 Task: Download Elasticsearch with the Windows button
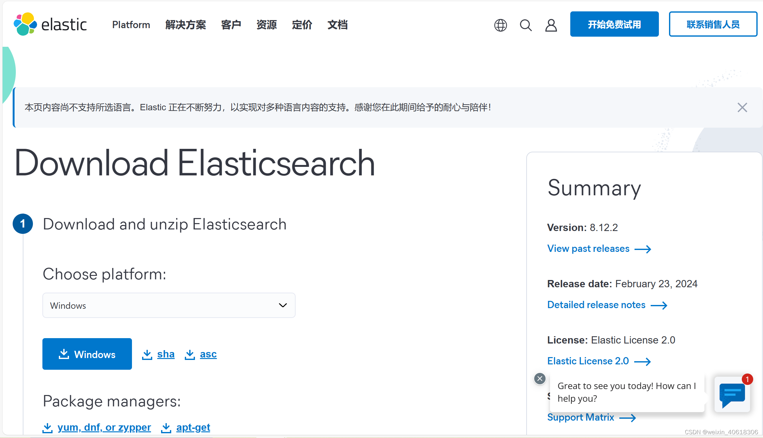pyautogui.click(x=87, y=354)
